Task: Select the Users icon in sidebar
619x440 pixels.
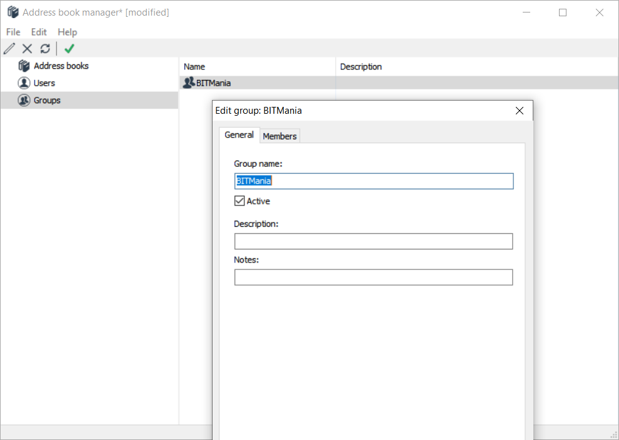Action: click(24, 83)
